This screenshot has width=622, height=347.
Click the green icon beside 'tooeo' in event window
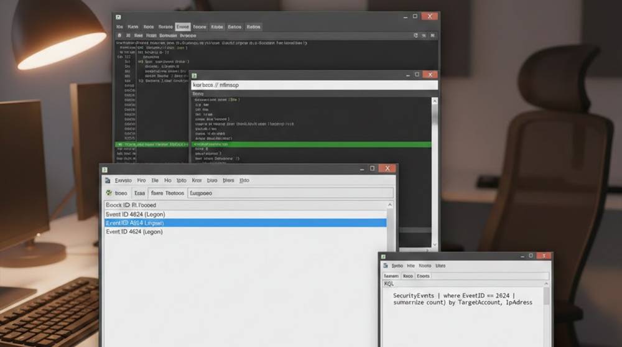109,193
